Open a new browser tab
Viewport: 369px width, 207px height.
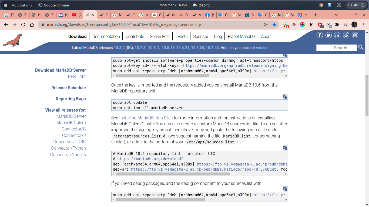[x=315, y=15]
